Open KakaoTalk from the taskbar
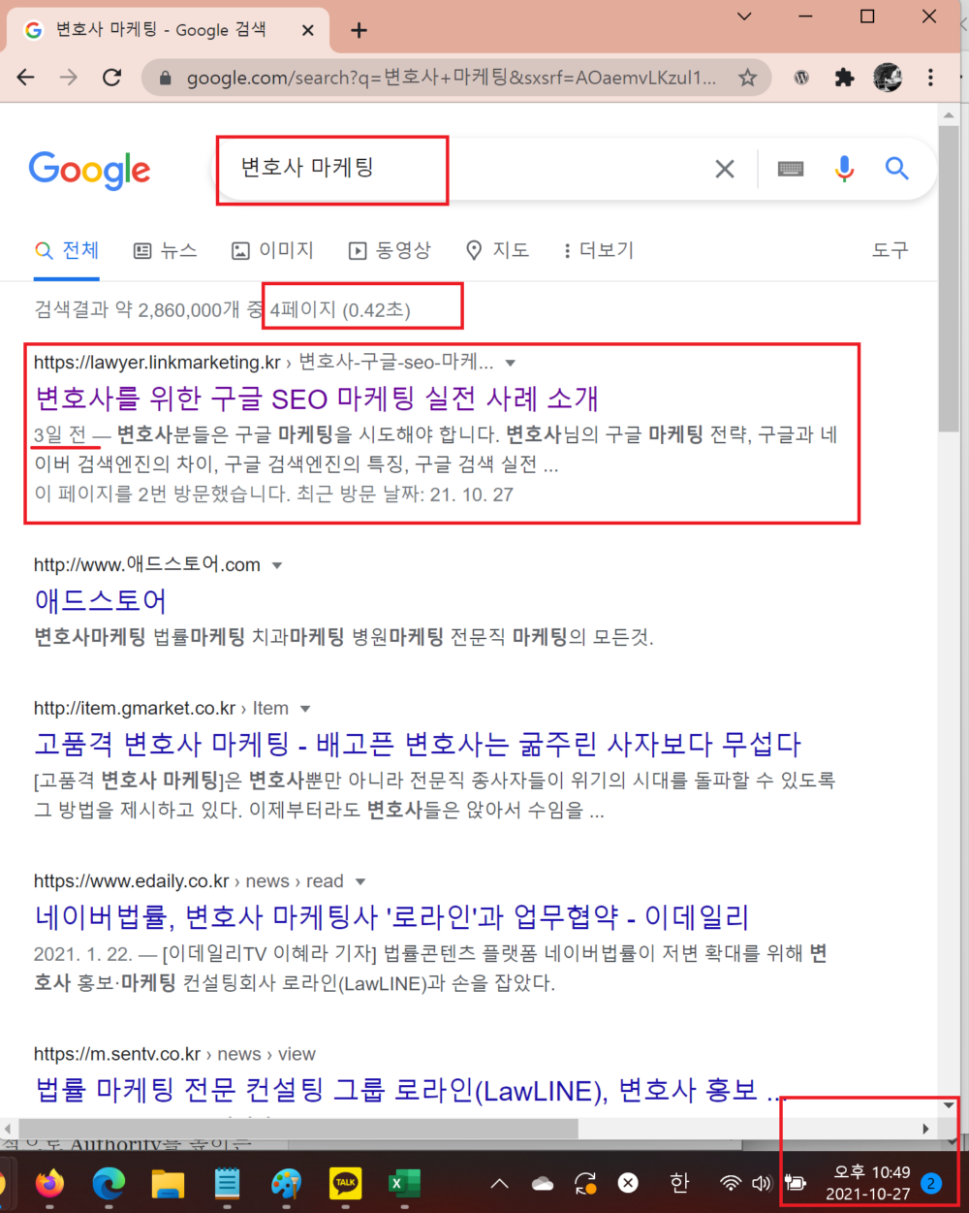This screenshot has width=969, height=1213. (346, 1183)
